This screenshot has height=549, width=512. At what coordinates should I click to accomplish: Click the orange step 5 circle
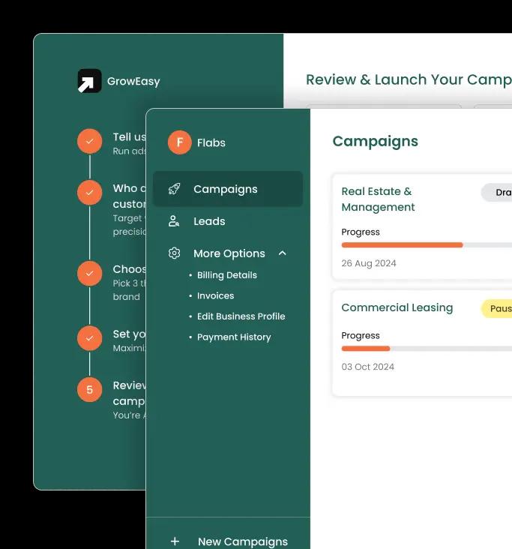pos(89,389)
